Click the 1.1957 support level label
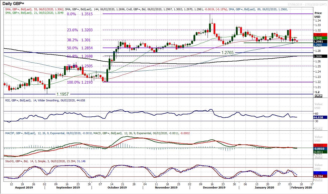Viewport: 328px width, 194px height. tap(63, 94)
